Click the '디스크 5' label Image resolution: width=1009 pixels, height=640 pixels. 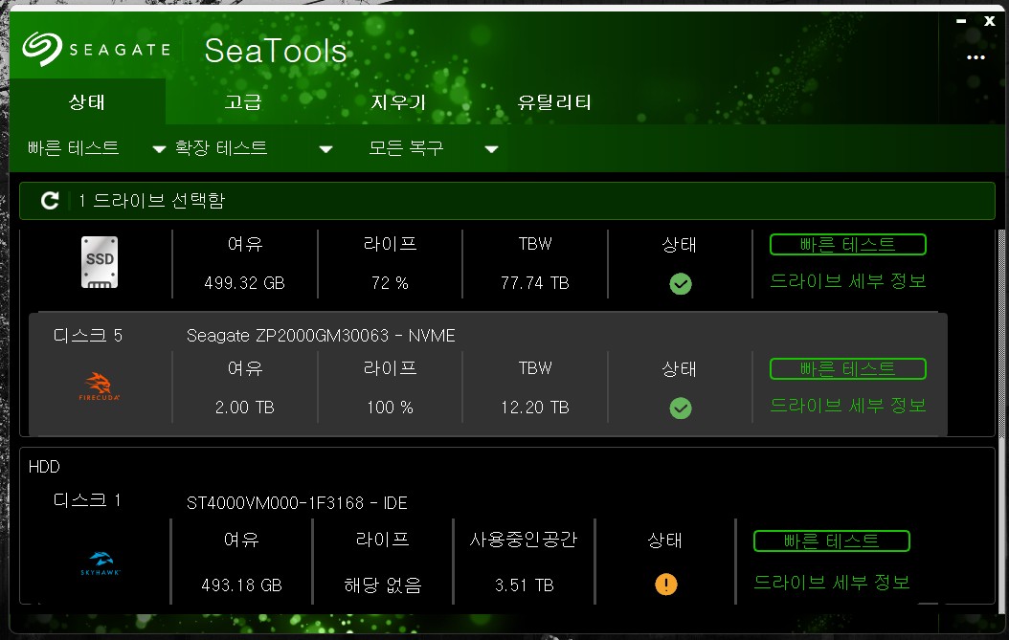87,335
